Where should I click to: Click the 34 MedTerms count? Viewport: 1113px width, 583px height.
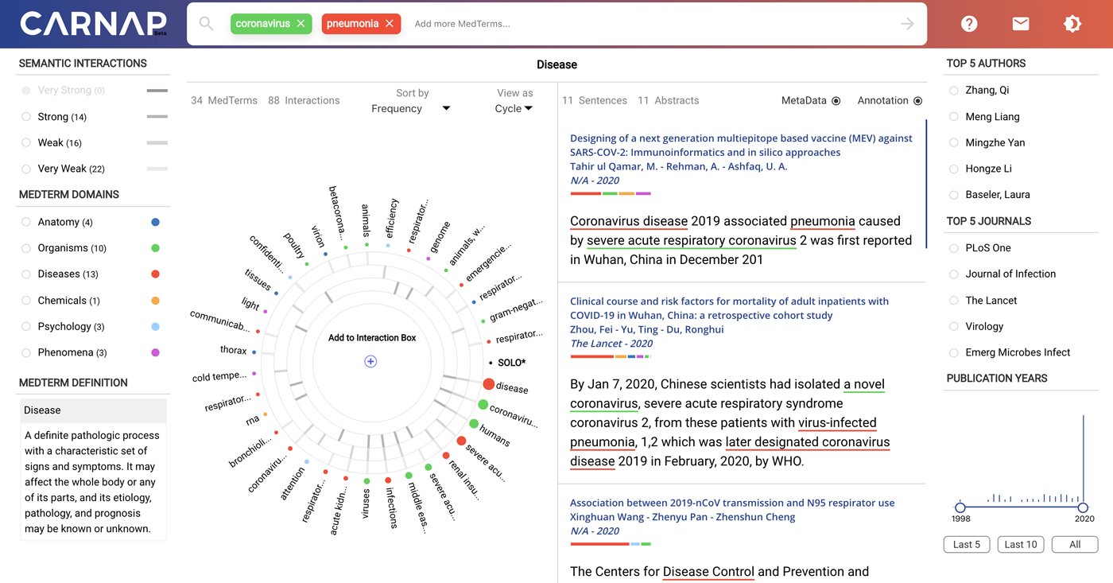tap(224, 101)
